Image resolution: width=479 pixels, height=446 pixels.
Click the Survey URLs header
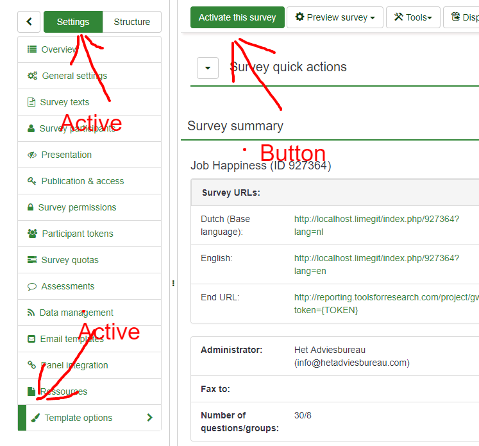pos(231,193)
